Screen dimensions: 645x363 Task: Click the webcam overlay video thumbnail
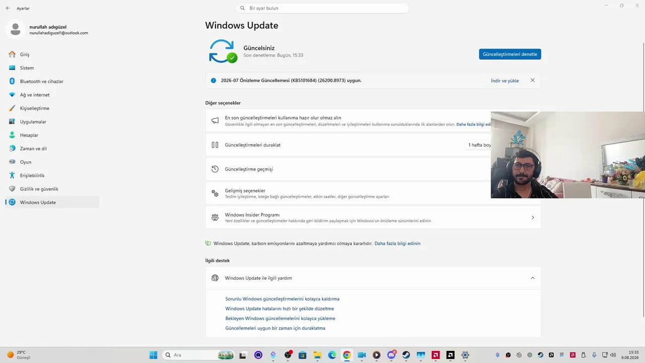coord(568,155)
